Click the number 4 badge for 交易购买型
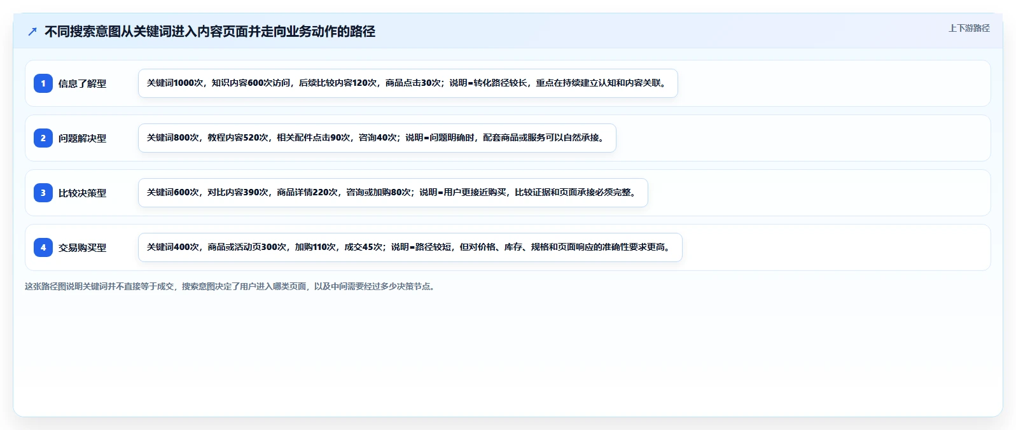This screenshot has width=1016, height=430. [x=43, y=247]
